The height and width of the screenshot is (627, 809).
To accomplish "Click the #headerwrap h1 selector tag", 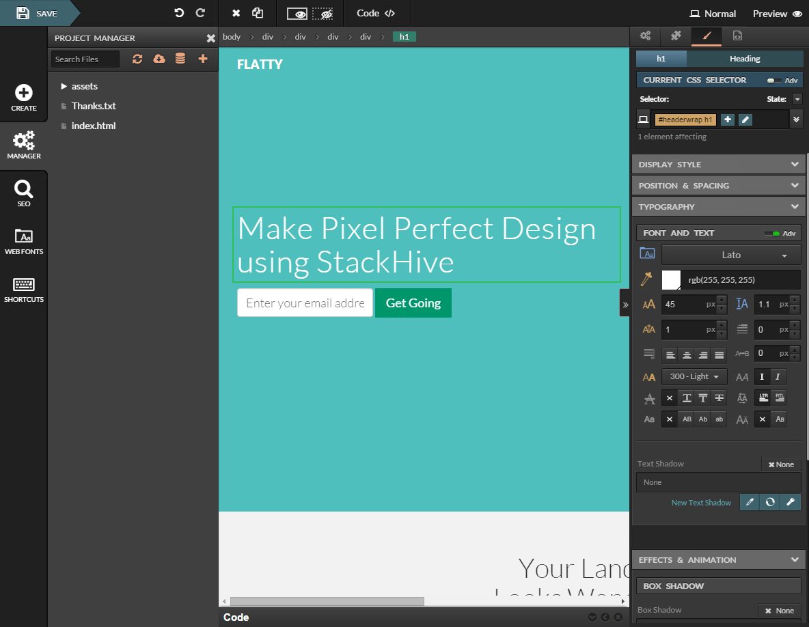I will point(685,120).
